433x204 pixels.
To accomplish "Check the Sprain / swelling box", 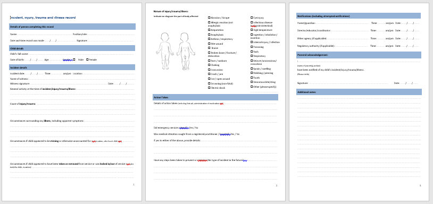I will (252, 69).
